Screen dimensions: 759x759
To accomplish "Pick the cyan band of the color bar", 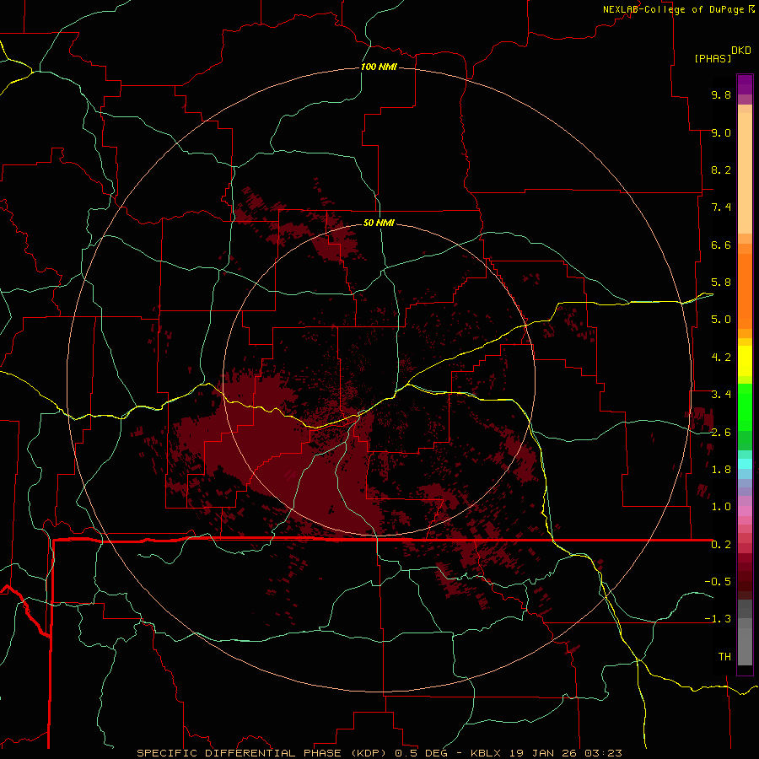I will point(745,464).
